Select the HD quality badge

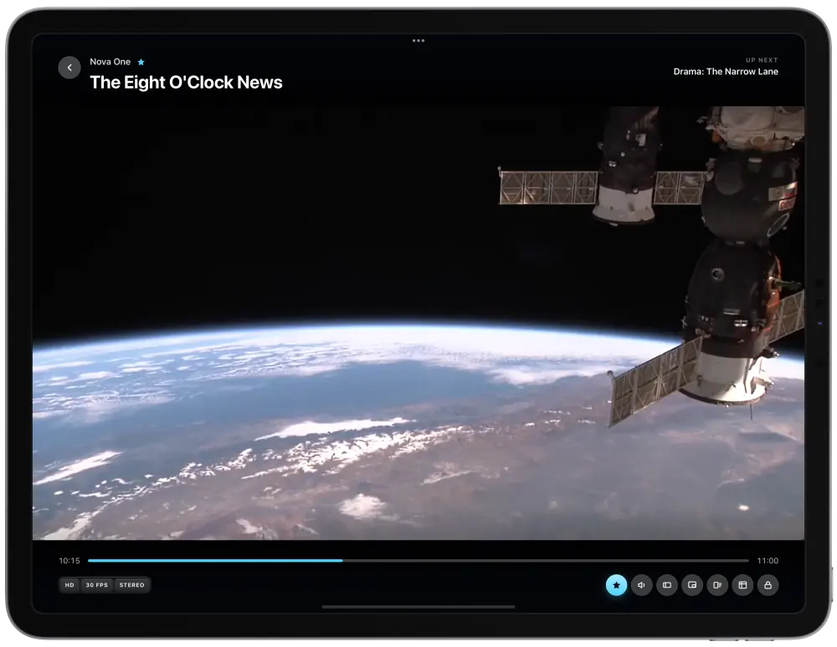(69, 585)
